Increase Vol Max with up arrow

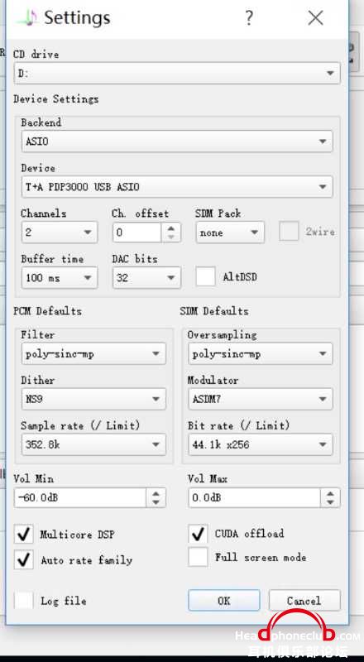click(x=330, y=493)
